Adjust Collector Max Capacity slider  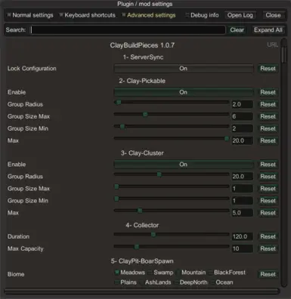point(172,247)
